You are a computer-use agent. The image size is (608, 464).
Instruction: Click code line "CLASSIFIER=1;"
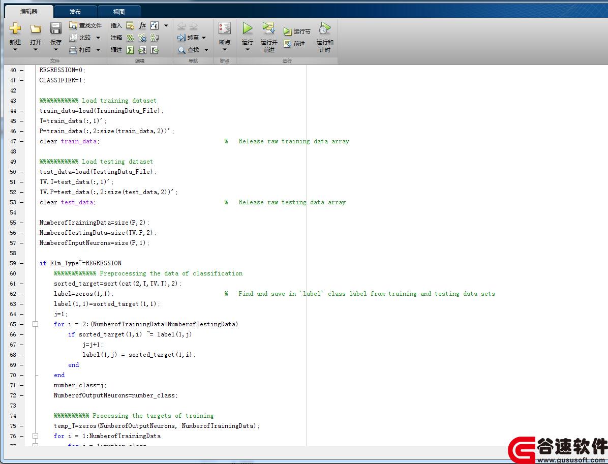click(x=62, y=80)
